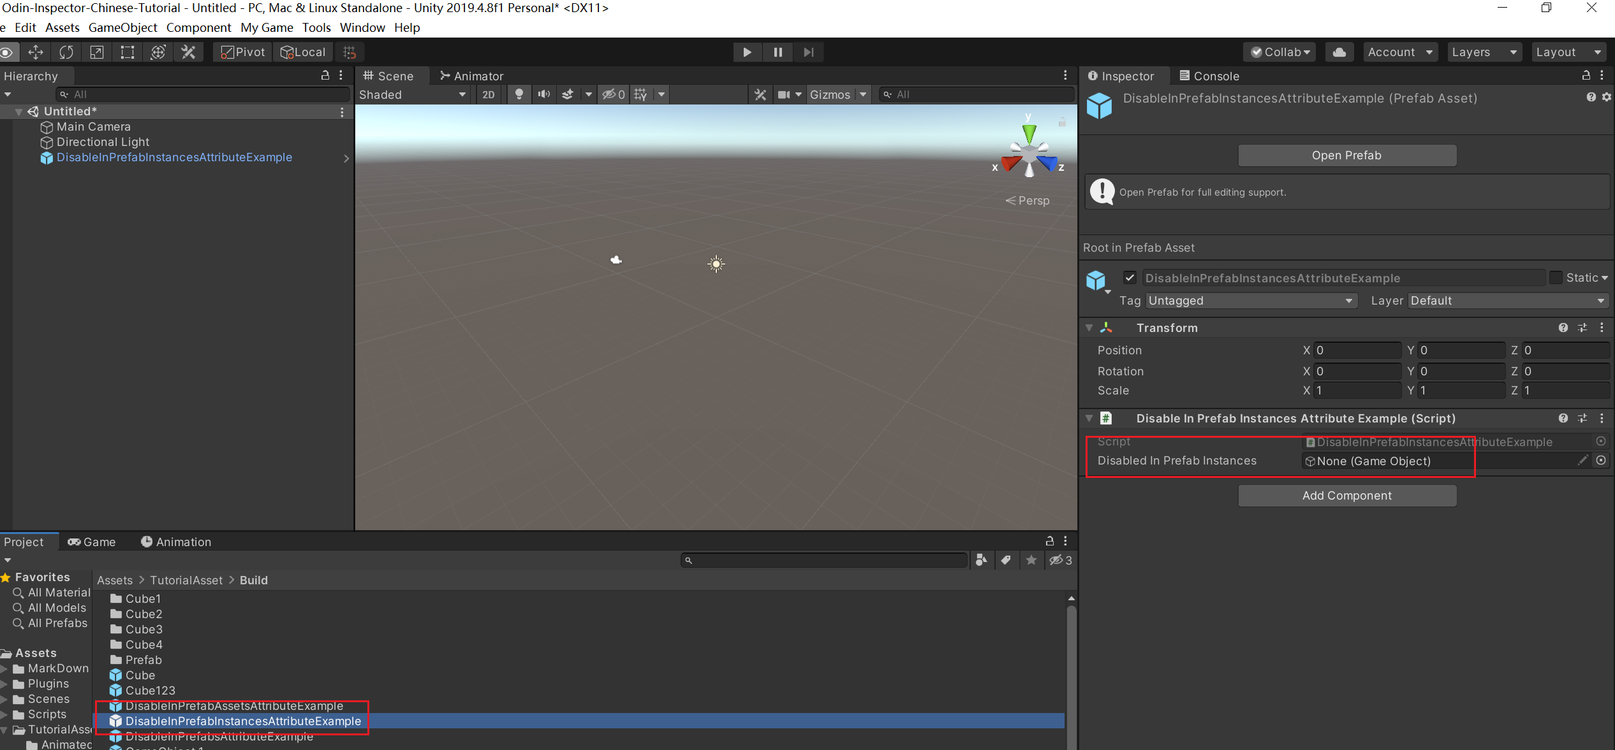The width and height of the screenshot is (1615, 750).
Task: Click pencil icon for Disabled In Prefab Instances
Action: point(1582,460)
